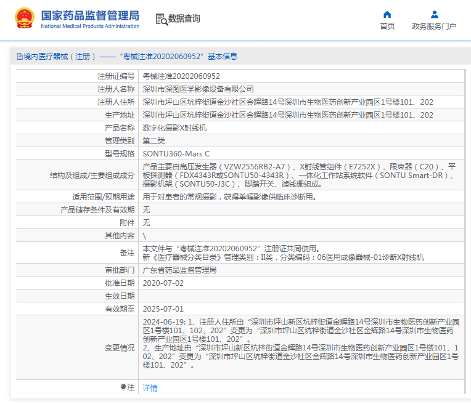Click 无 in 产品储存条件及有效期 row
This screenshot has height=404, width=471.
click(146, 210)
